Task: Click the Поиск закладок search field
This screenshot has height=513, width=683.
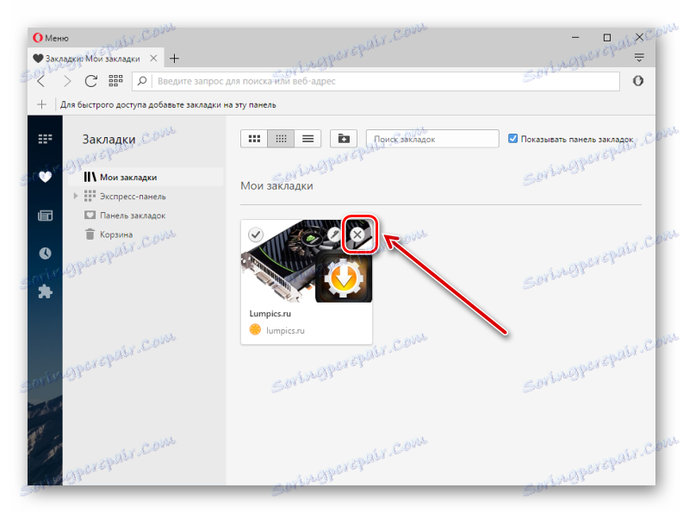Action: [x=432, y=139]
